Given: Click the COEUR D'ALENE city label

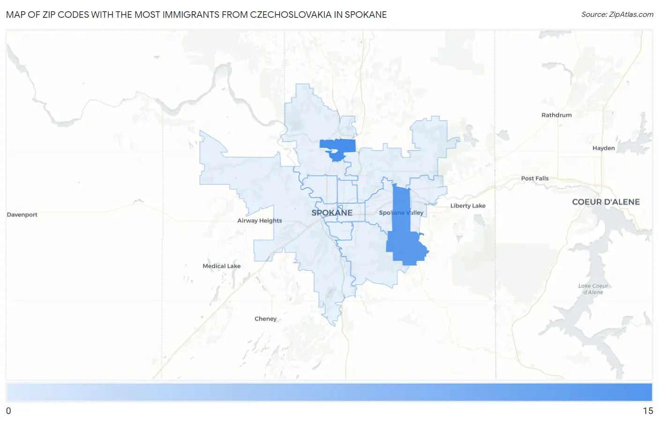Looking at the screenshot, I should coord(606,202).
